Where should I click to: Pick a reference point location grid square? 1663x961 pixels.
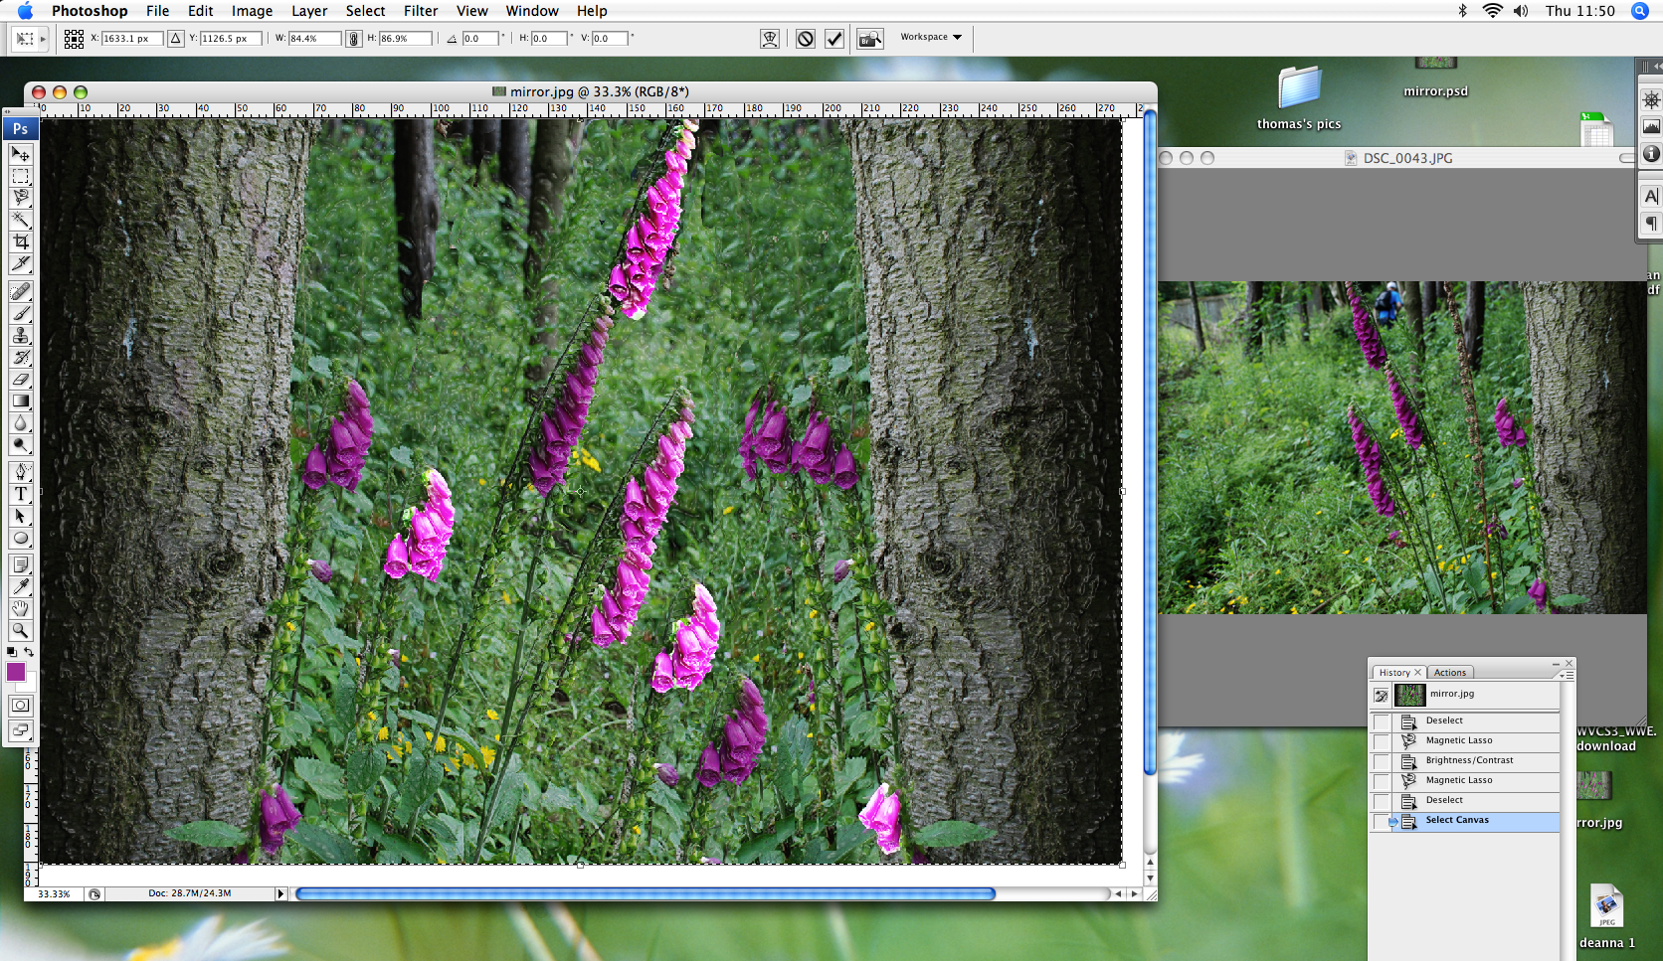point(74,39)
